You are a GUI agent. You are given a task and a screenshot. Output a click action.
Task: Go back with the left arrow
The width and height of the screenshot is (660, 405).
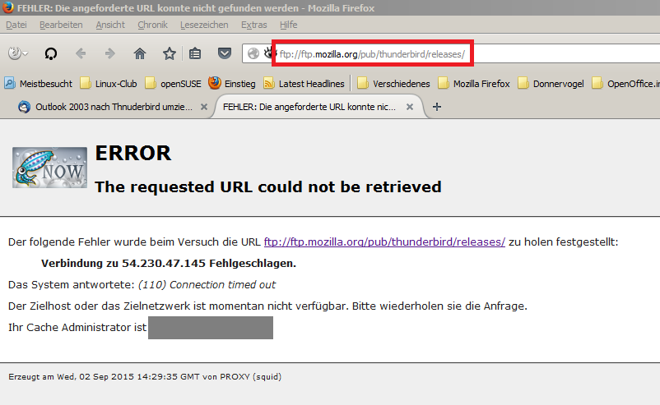(81, 53)
